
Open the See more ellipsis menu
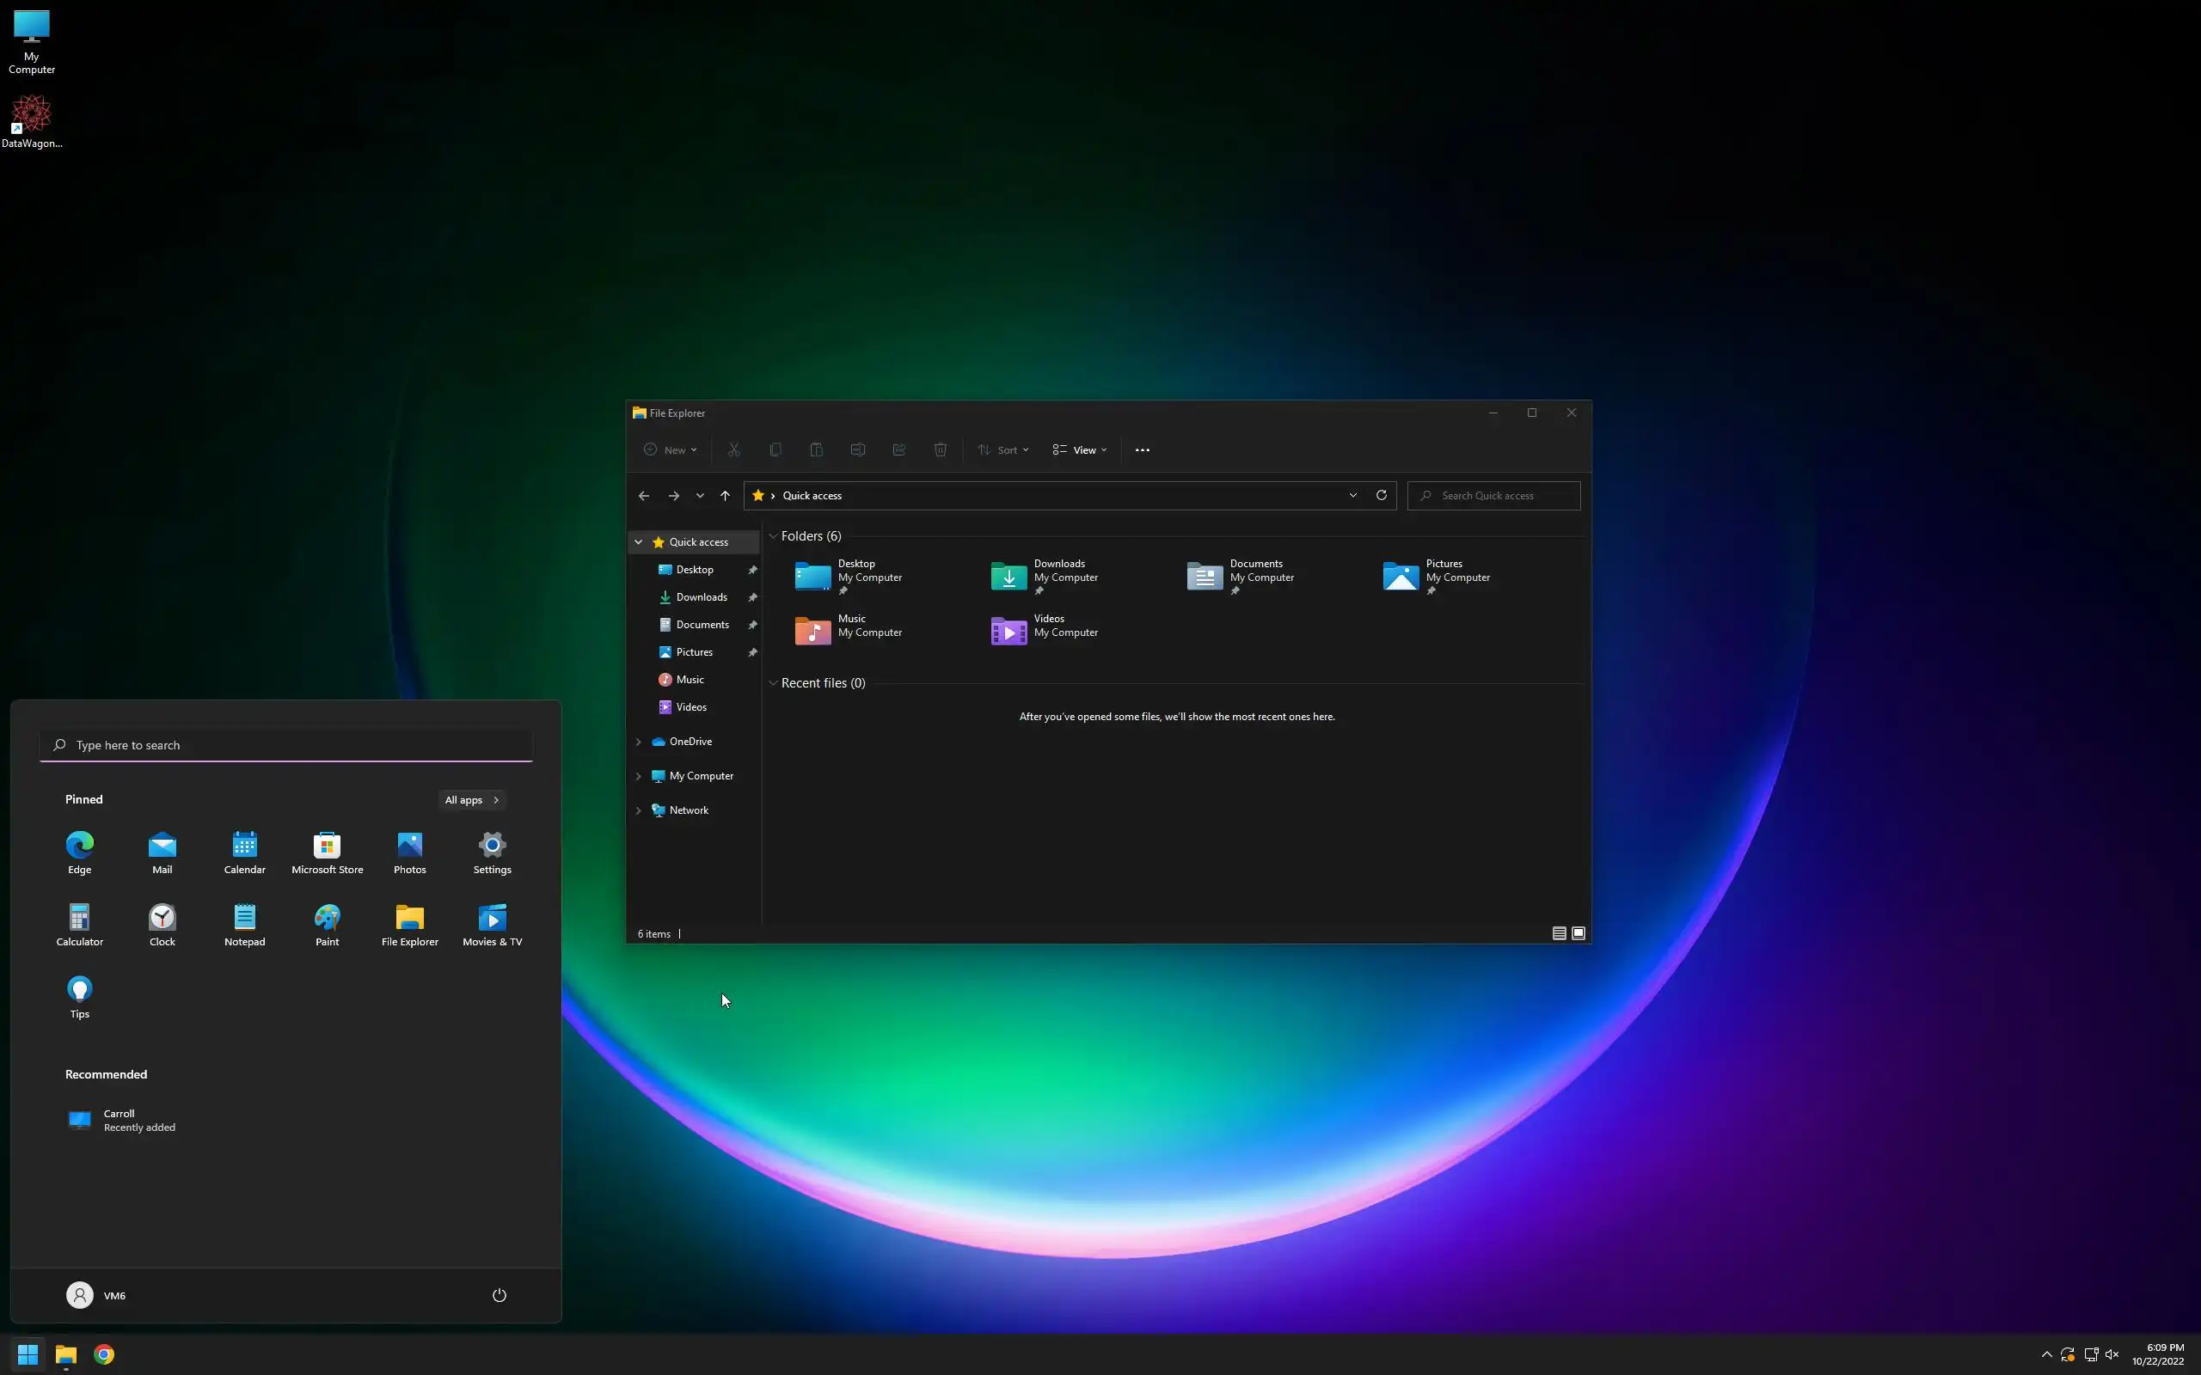(1143, 449)
